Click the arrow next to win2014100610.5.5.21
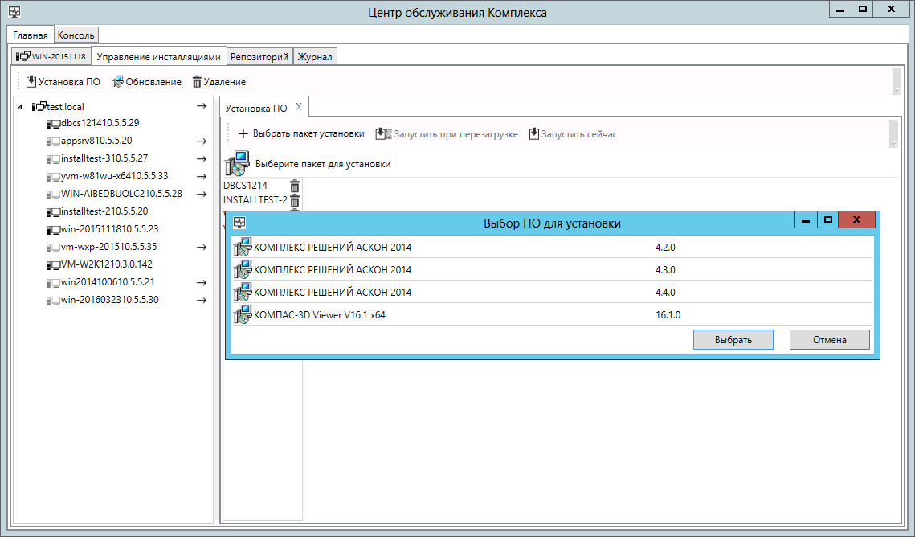The width and height of the screenshot is (915, 537). (202, 282)
